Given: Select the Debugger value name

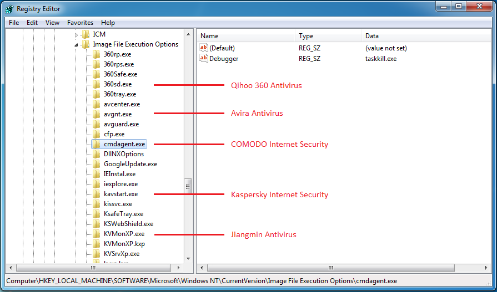Looking at the screenshot, I should click(x=224, y=59).
